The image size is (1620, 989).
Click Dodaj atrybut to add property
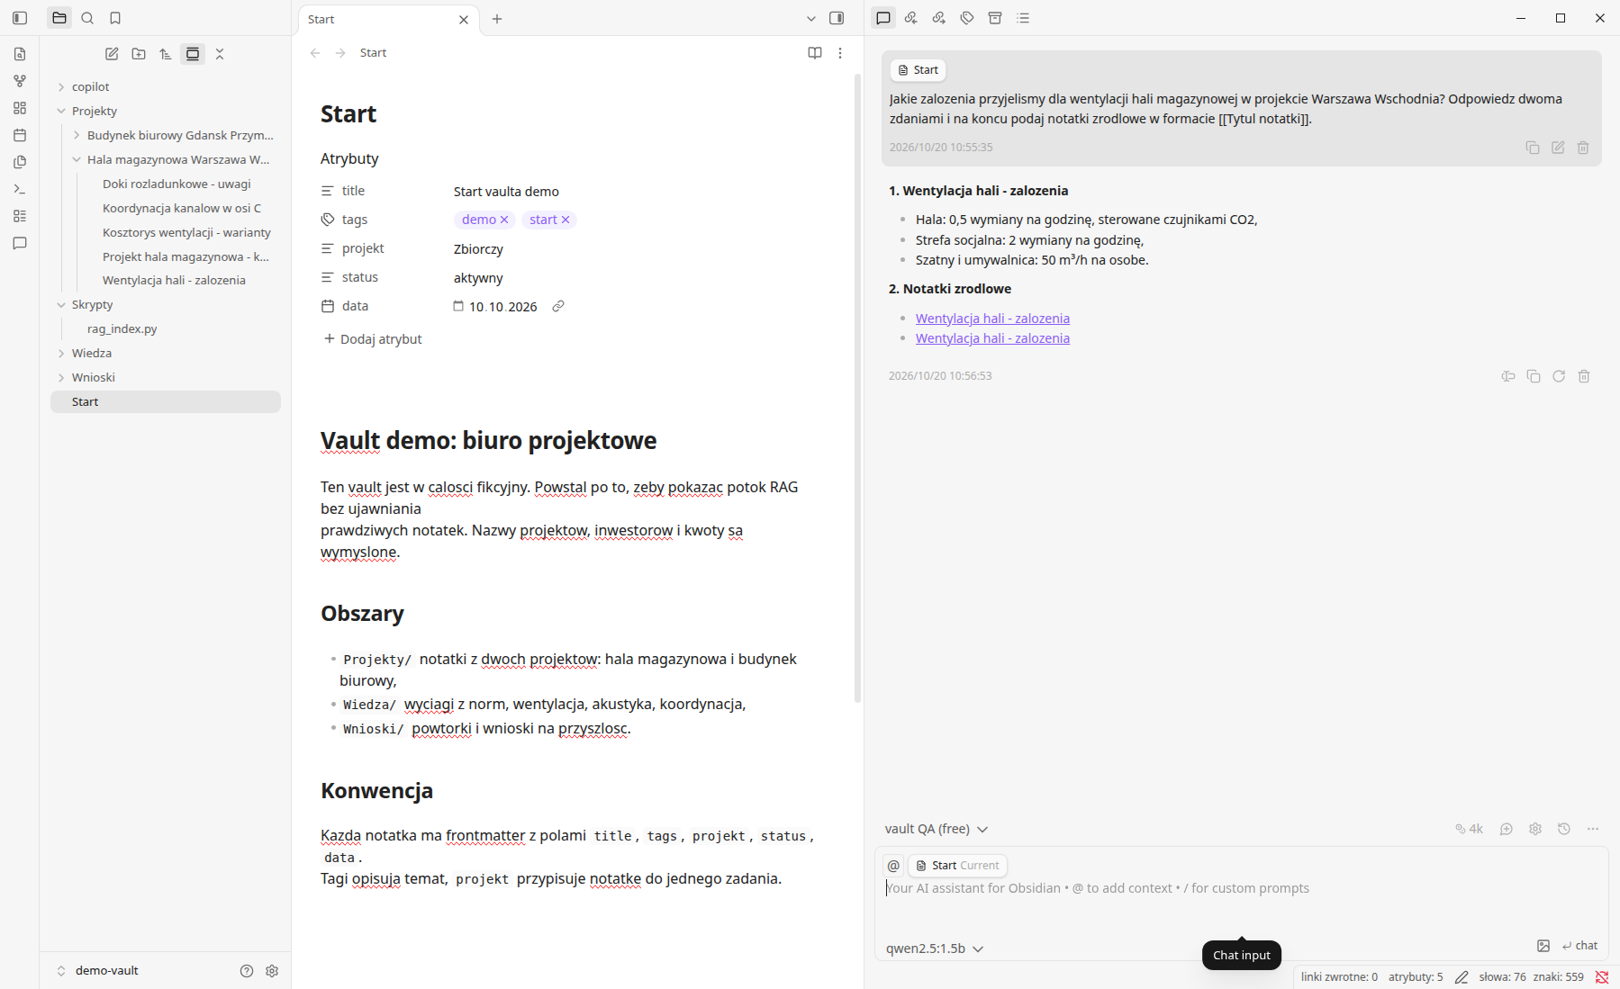point(373,339)
